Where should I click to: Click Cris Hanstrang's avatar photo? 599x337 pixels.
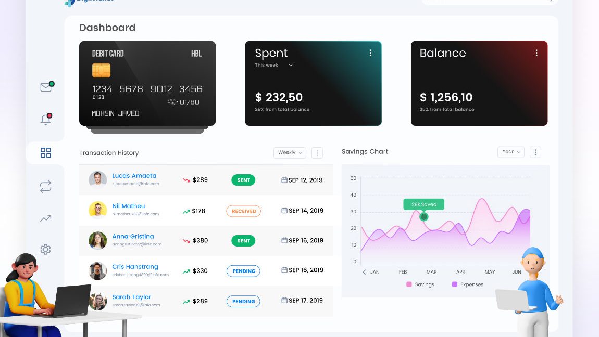click(x=98, y=270)
